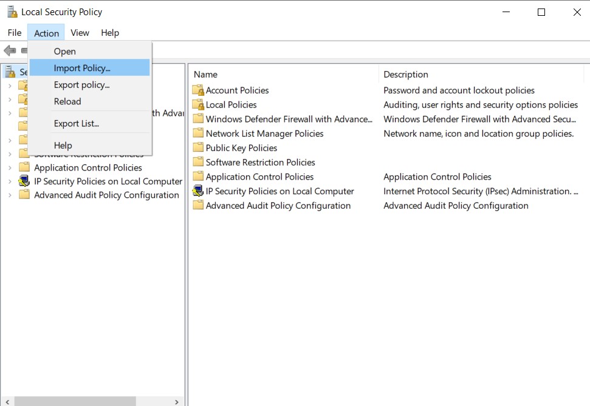Viewport: 590px width, 406px height.
Task: Select Public Key Policies in the list
Action: (241, 147)
